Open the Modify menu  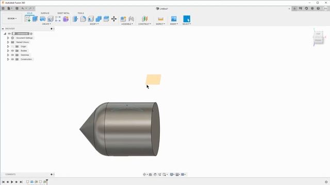pos(94,24)
